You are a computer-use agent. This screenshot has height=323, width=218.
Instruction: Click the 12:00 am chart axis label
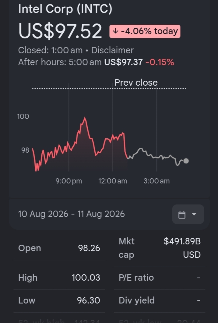point(113,181)
